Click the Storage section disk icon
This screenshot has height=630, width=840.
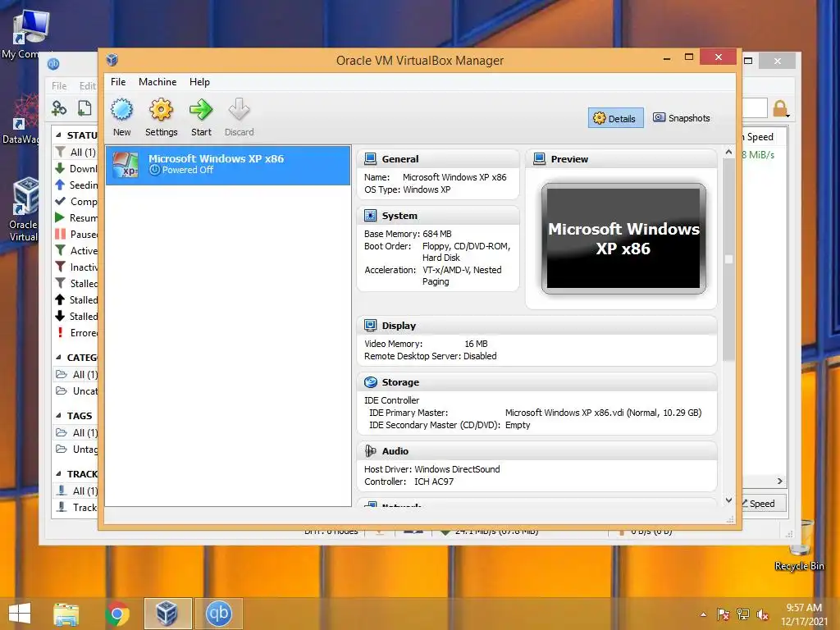tap(370, 382)
